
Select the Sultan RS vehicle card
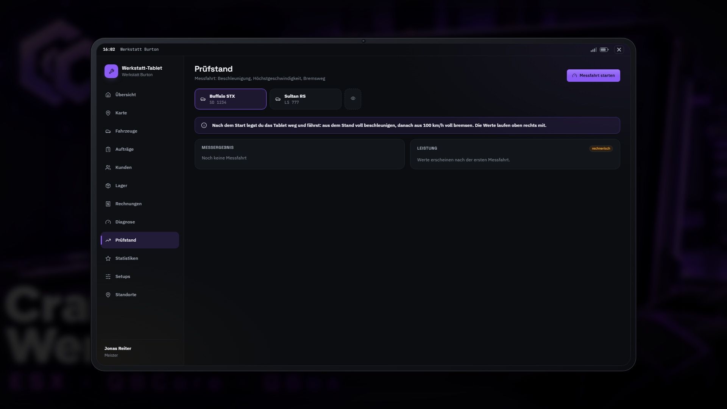point(306,99)
